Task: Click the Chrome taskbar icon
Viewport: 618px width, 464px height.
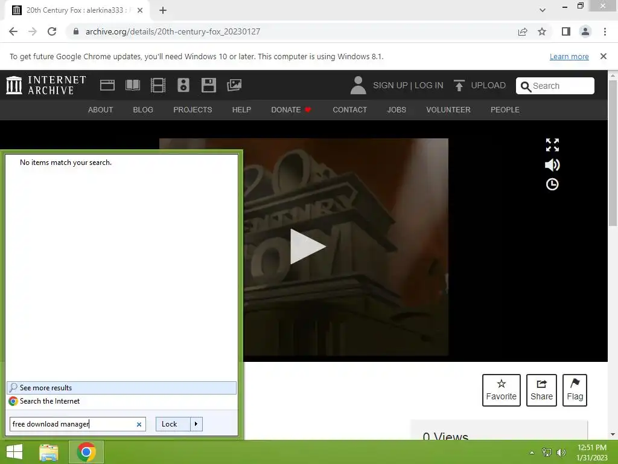Action: click(86, 452)
